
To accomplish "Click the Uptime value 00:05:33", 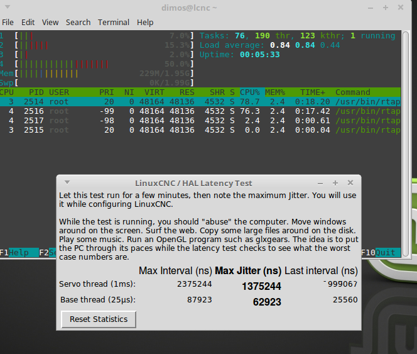I will (260, 55).
